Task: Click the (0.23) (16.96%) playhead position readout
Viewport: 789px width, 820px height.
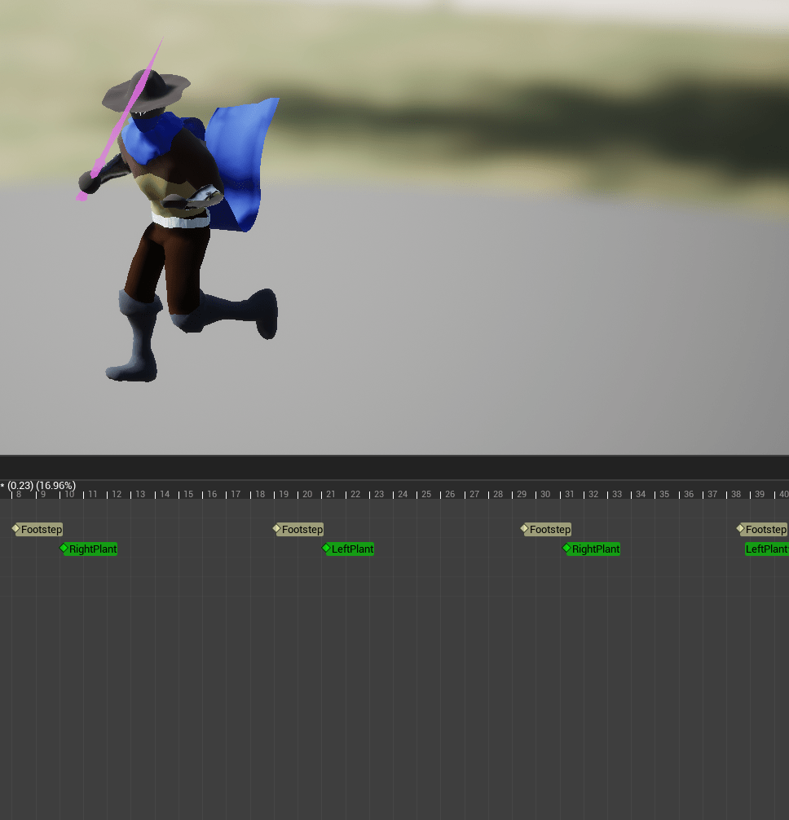Action: (x=41, y=486)
